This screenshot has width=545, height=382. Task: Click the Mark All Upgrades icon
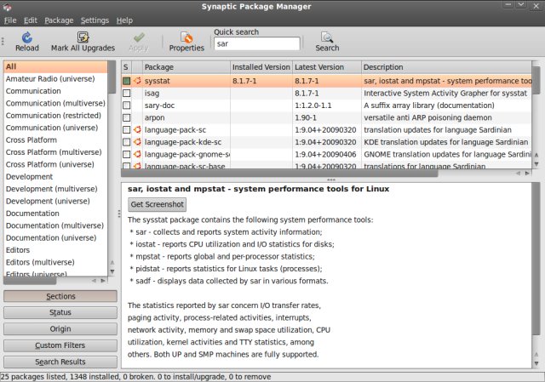tap(83, 37)
